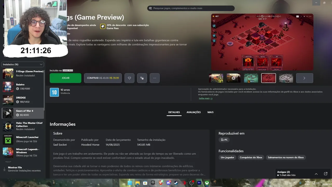
Task: Click the search magnifier icon
Action: (150, 8)
